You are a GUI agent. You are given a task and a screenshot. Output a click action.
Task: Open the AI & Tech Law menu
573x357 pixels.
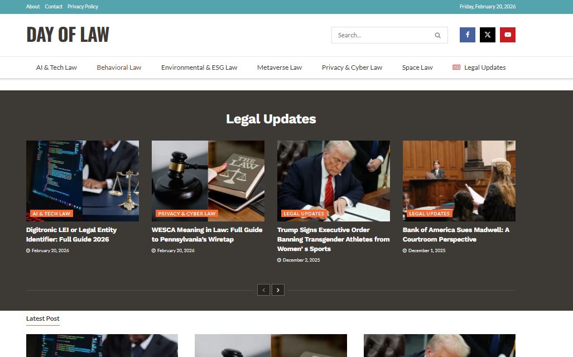56,67
